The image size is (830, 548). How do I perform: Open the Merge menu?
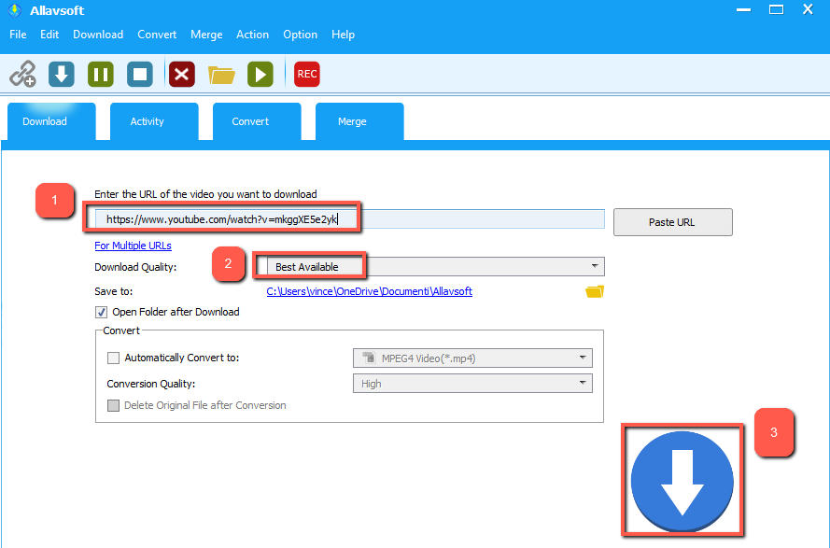pyautogui.click(x=206, y=35)
